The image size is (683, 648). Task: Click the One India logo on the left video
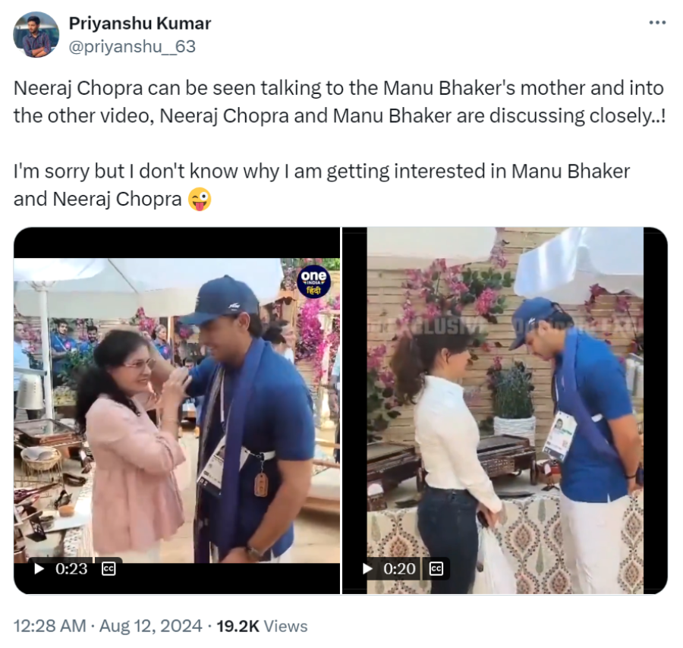coord(313,282)
